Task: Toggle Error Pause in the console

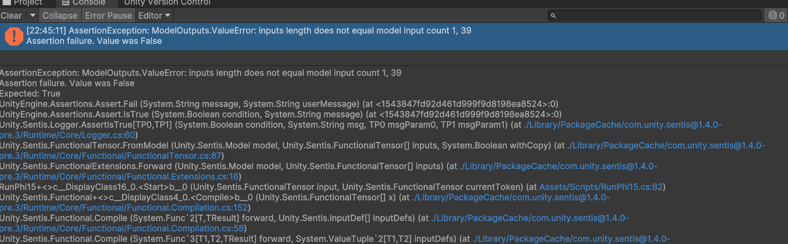Action: coord(109,15)
